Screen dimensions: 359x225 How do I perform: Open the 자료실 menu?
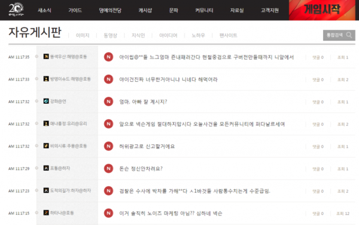[x=237, y=10]
